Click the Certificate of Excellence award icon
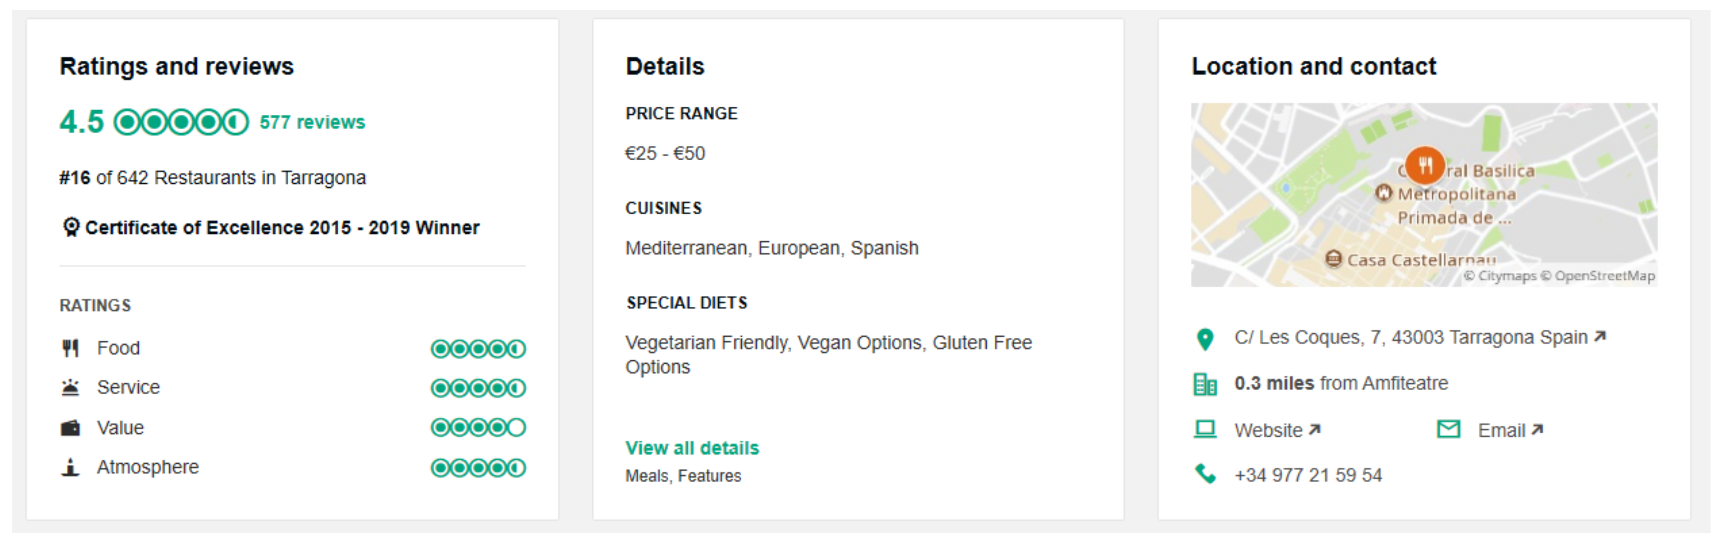The image size is (1732, 551). pos(71,227)
